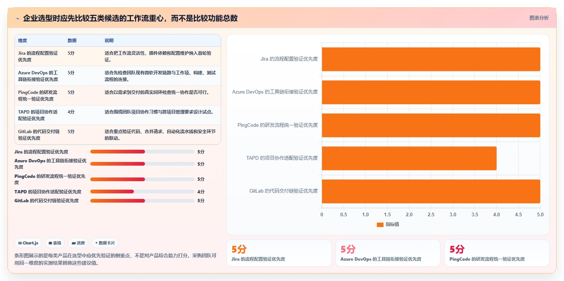Click the x-axis tick 2.5
Viewport: 564px width, 281px height.
tap(431, 214)
